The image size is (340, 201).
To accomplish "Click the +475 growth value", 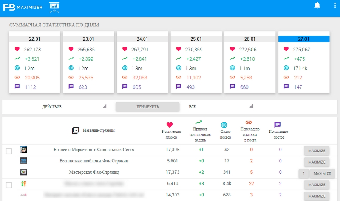I will click(x=300, y=59).
